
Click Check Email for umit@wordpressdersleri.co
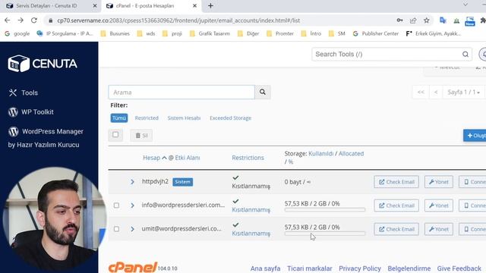[x=396, y=229]
